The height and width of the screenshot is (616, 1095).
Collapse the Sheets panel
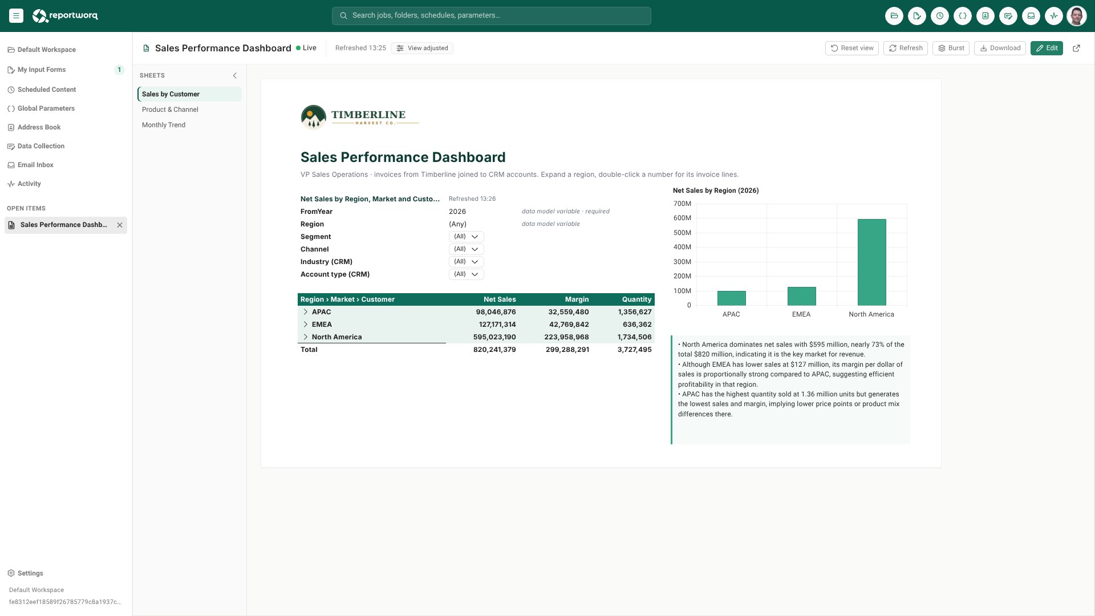(x=234, y=75)
